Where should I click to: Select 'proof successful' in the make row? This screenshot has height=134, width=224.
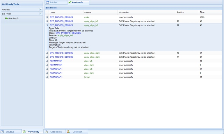126,17
